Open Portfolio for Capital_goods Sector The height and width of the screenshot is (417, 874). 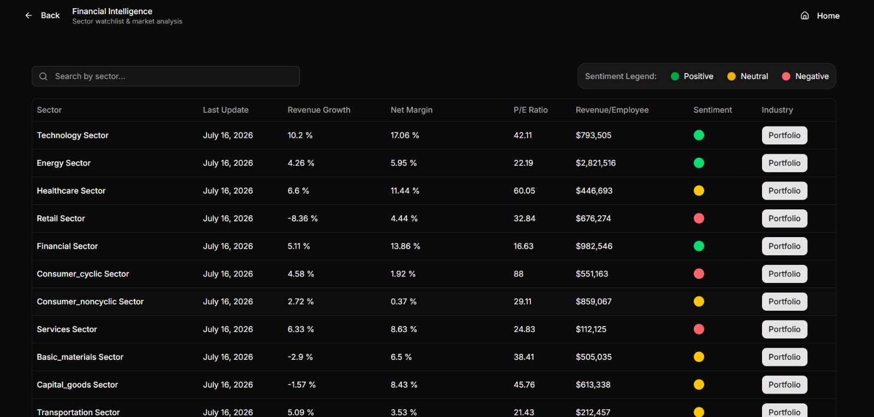point(784,385)
